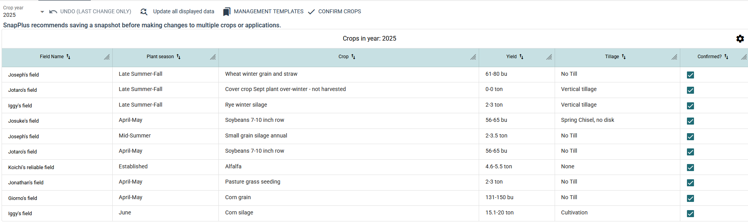
Task: Open the table settings gear icon
Action: click(x=740, y=39)
